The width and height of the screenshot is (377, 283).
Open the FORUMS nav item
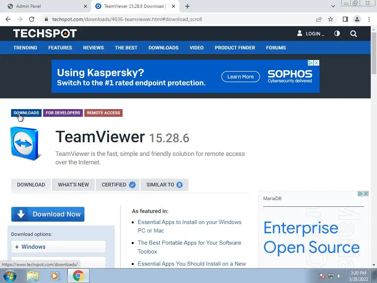pyautogui.click(x=276, y=48)
